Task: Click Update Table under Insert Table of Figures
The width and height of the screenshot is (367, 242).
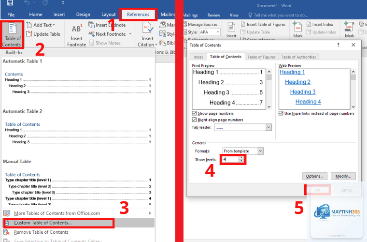Action: pyautogui.click(x=255, y=32)
